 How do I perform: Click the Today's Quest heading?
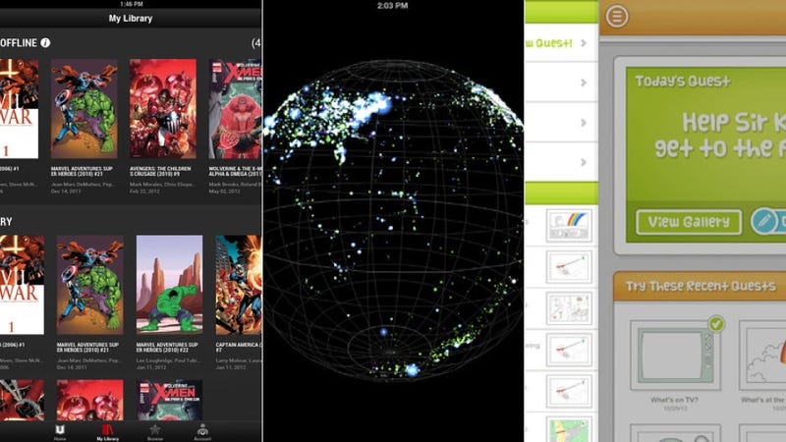point(682,82)
